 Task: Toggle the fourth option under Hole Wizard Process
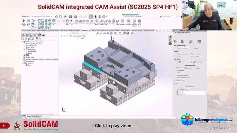coord(177,78)
